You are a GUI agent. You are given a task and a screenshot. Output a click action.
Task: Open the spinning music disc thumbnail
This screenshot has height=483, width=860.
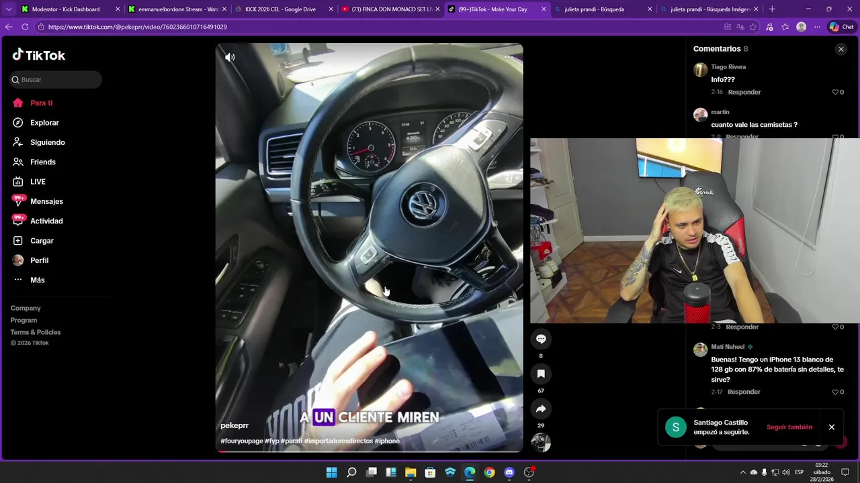click(x=541, y=443)
